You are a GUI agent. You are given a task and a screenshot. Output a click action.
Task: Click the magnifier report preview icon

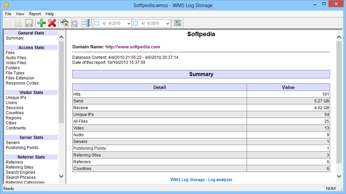pyautogui.click(x=74, y=23)
